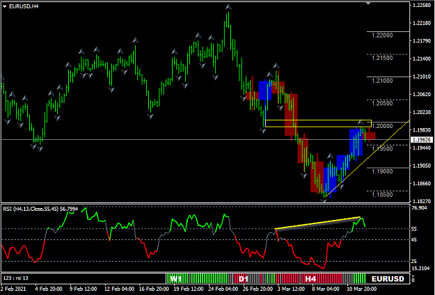Image resolution: width=435 pixels, height=295 pixels.
Task: Click the '3 Mar 12:00' time label
Action: [292, 289]
